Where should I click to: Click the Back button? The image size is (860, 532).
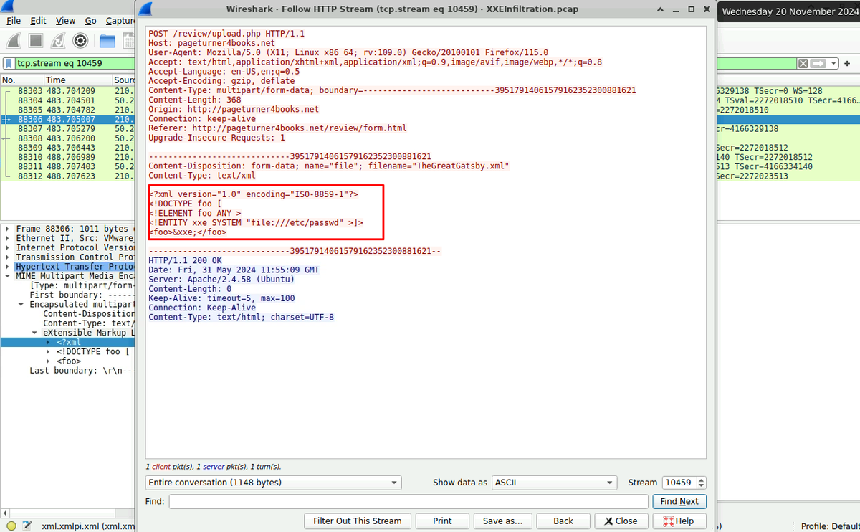pos(563,521)
